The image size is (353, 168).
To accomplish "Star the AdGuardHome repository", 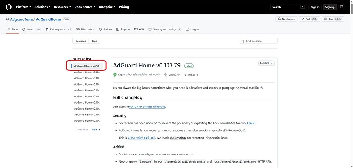I will point(333,19).
